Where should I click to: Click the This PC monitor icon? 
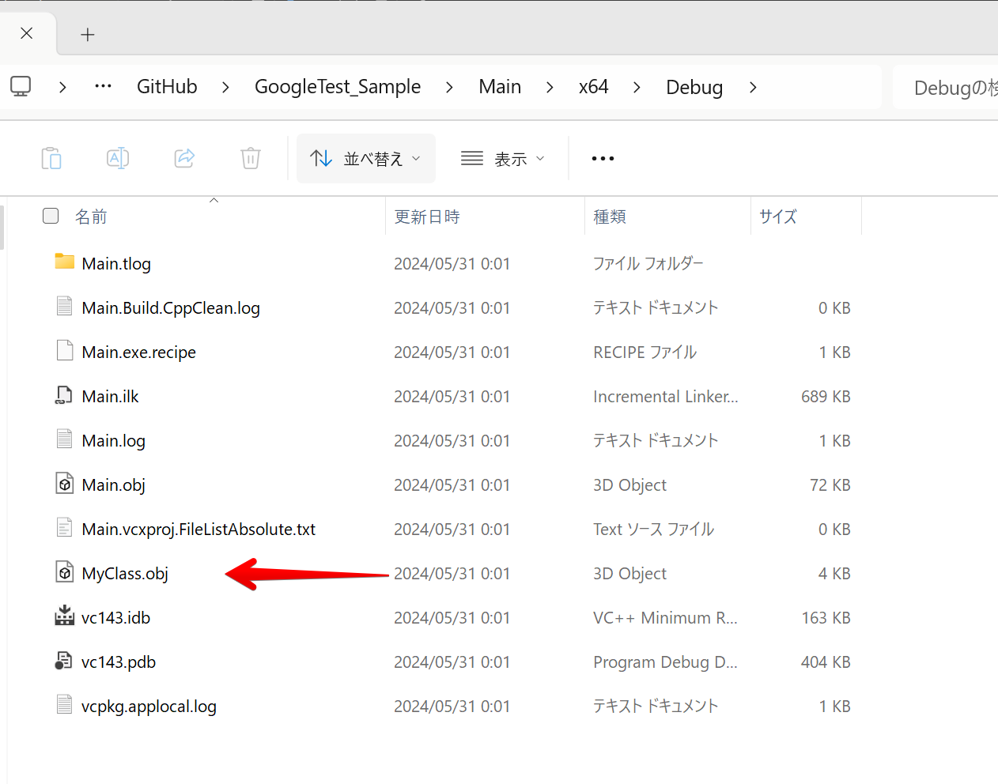click(21, 87)
